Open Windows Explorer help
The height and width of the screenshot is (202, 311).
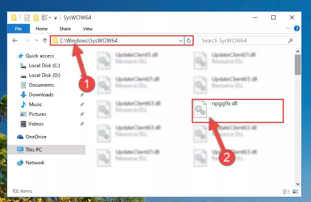tap(297, 29)
